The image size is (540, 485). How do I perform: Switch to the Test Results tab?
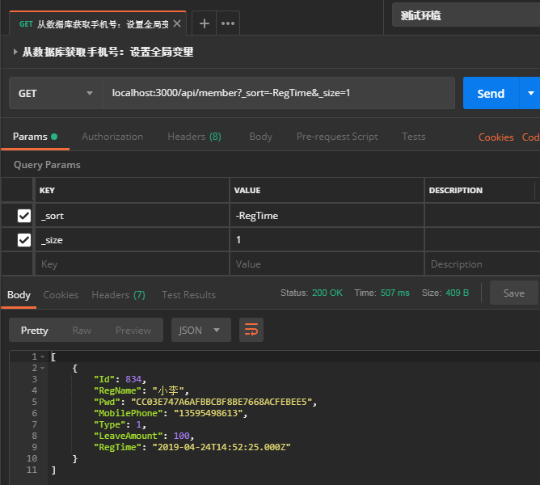click(188, 295)
